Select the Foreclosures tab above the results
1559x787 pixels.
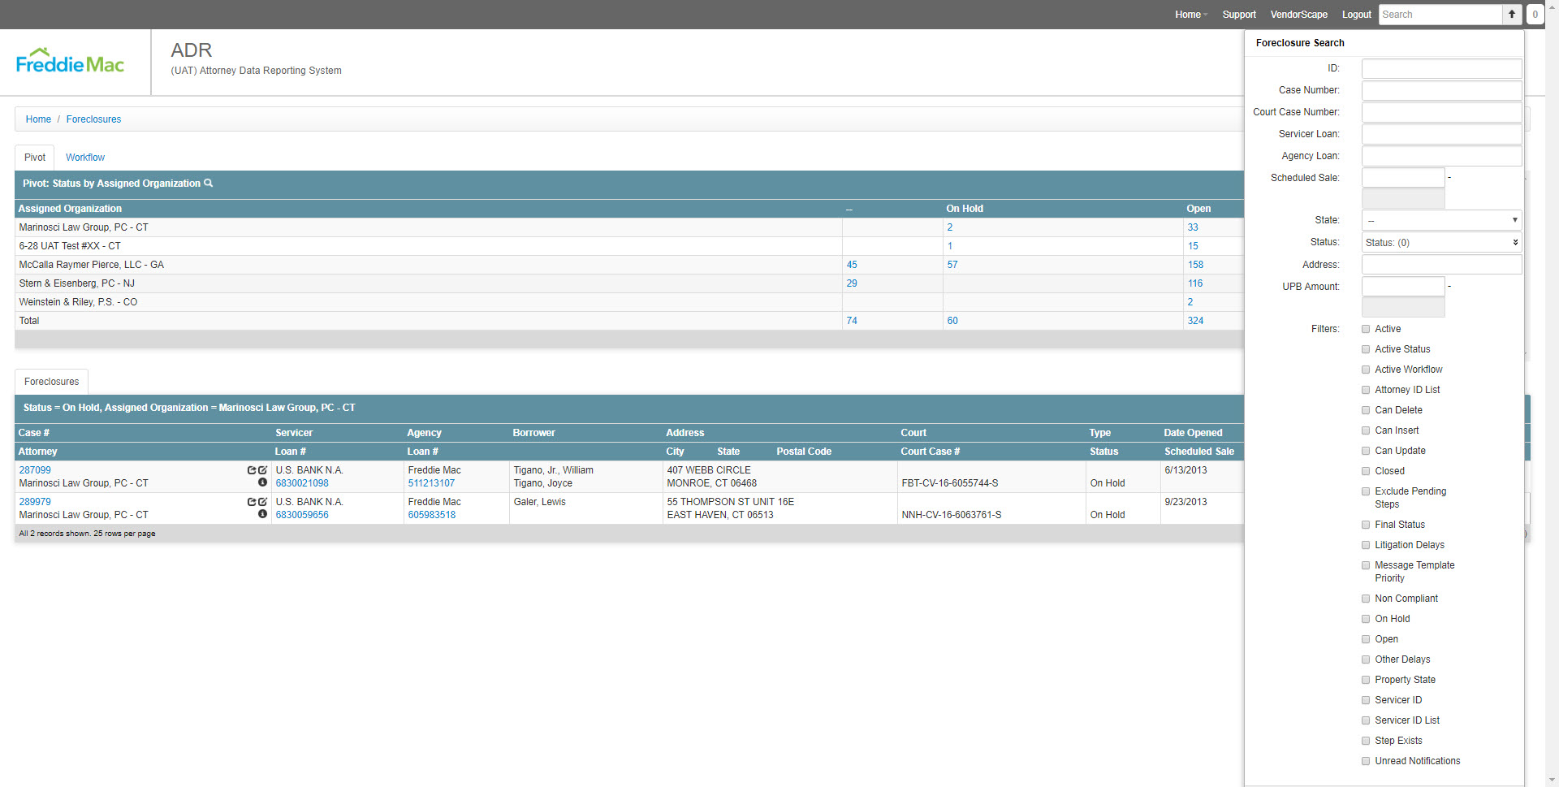click(52, 382)
